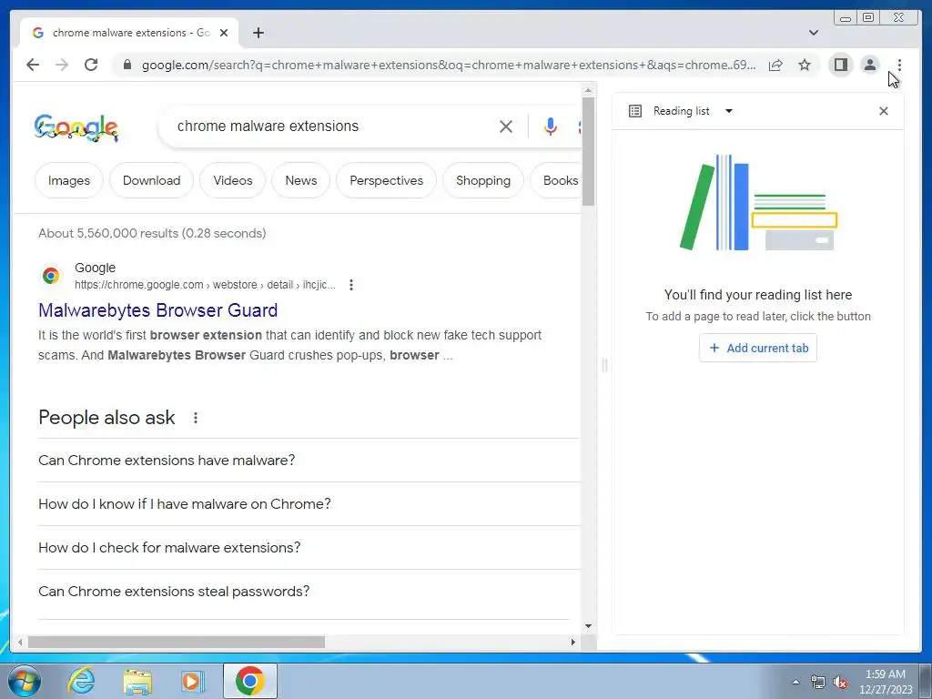Image resolution: width=932 pixels, height=699 pixels.
Task: Open Chrome's three-dot menu
Action: tap(899, 65)
